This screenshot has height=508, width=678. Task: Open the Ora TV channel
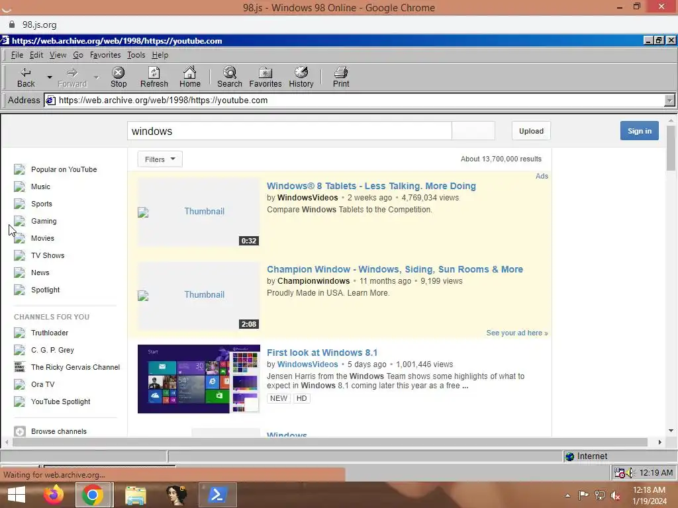[43, 384]
